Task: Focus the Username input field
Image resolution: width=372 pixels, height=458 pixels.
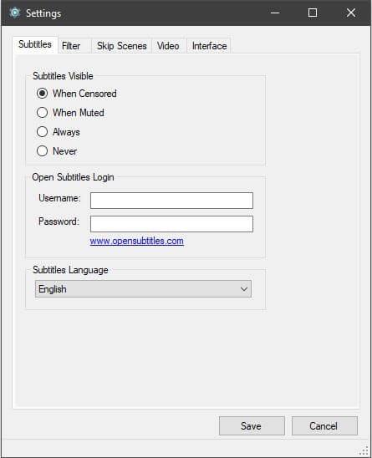Action: (x=171, y=201)
